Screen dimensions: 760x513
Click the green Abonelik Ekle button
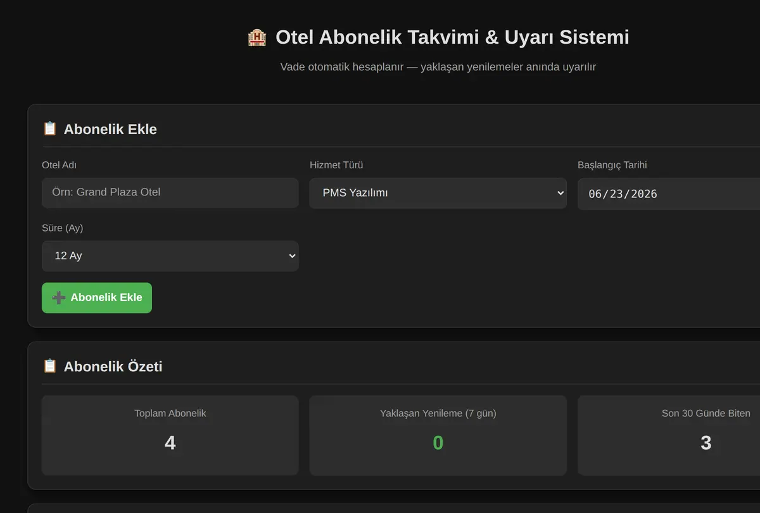tap(97, 297)
